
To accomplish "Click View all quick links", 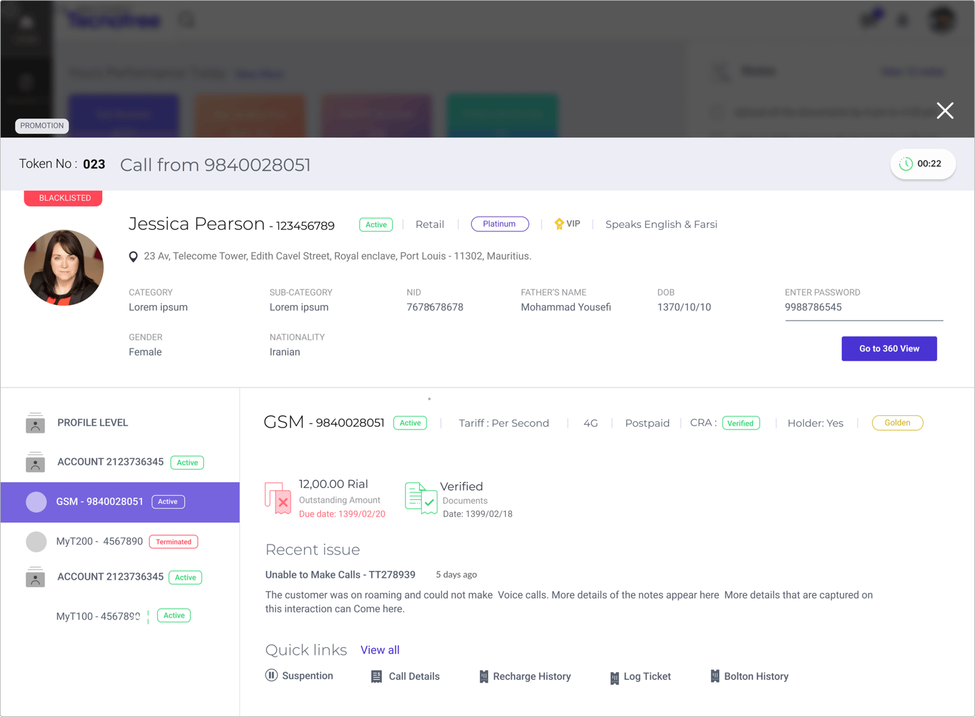I will click(380, 650).
